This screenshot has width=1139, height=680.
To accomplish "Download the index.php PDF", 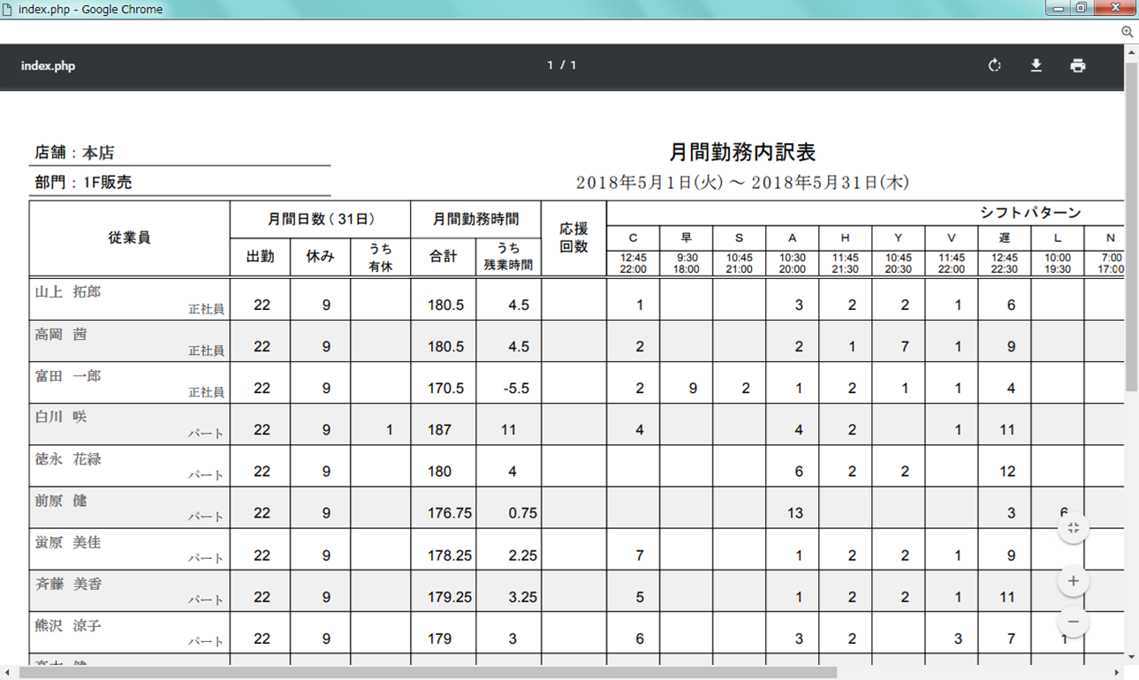I will coord(1036,65).
